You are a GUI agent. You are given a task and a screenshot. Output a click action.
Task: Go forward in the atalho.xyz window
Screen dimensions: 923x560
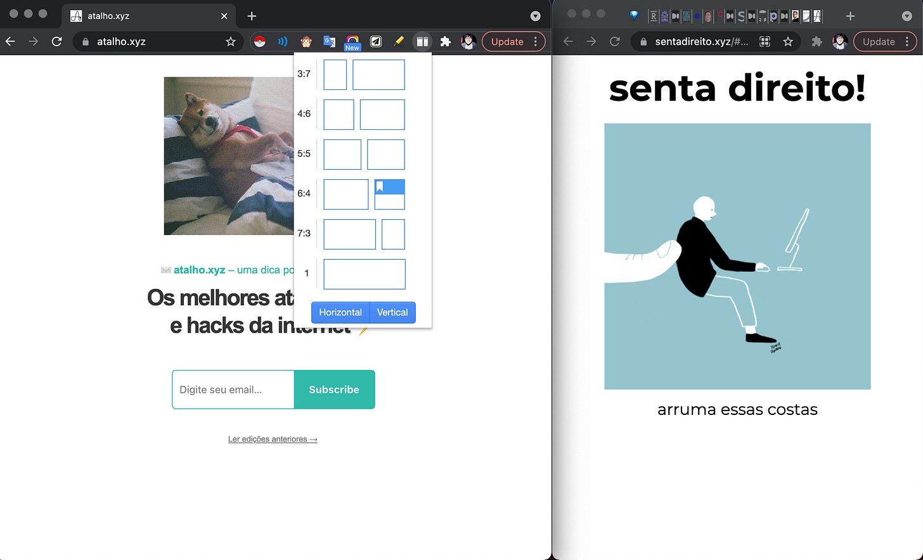point(34,42)
